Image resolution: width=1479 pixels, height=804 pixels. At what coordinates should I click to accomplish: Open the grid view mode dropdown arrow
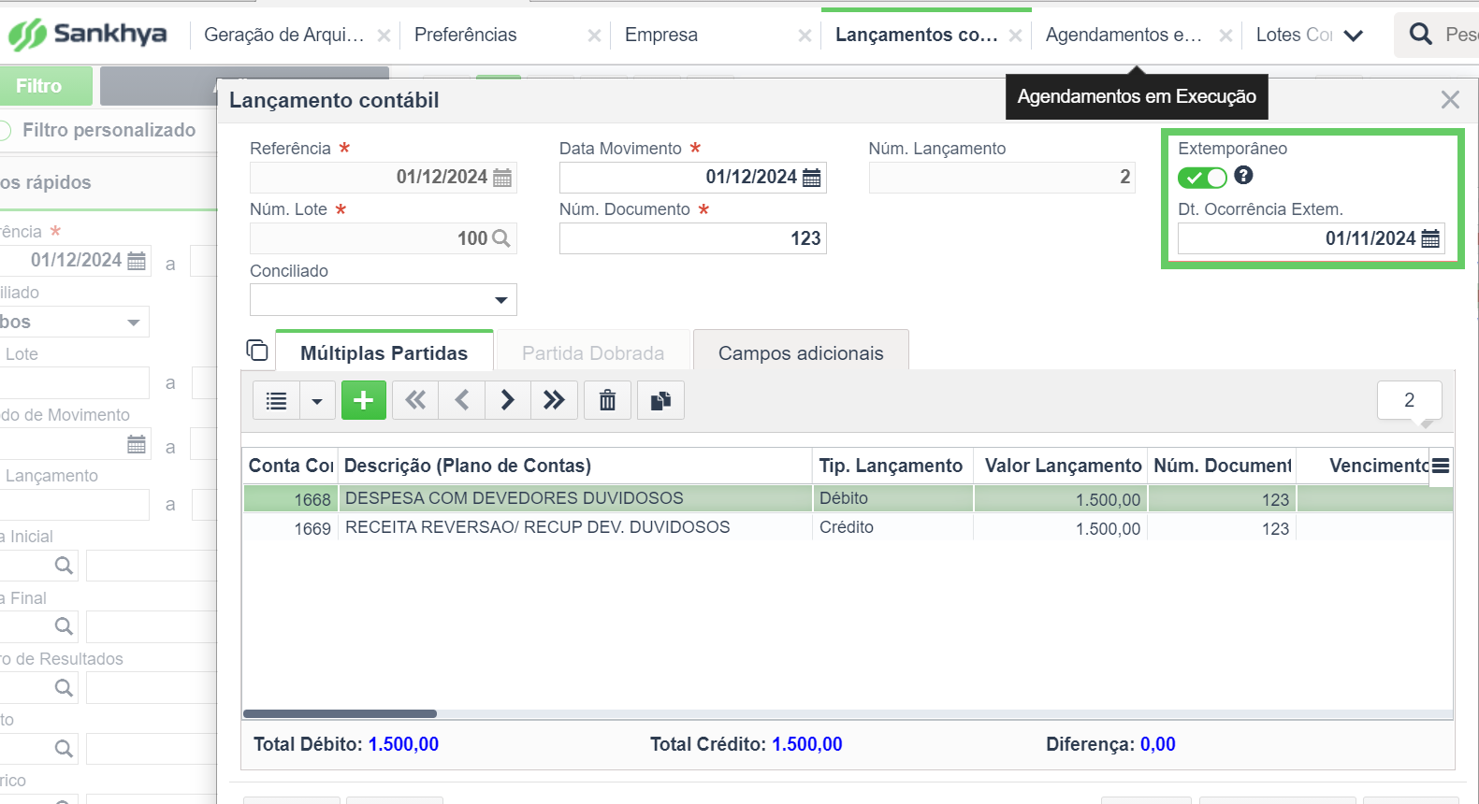(317, 401)
